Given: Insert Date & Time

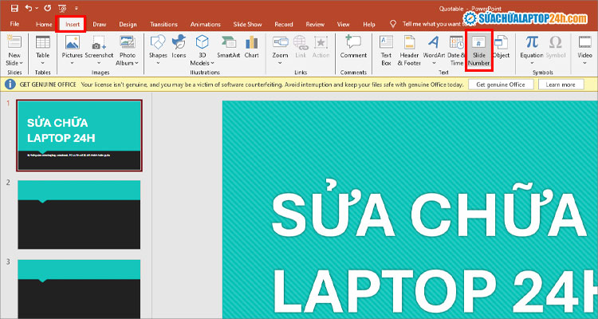Looking at the screenshot, I should (x=456, y=50).
